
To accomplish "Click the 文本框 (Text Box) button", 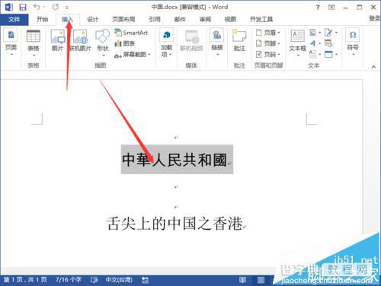I will click(x=297, y=43).
